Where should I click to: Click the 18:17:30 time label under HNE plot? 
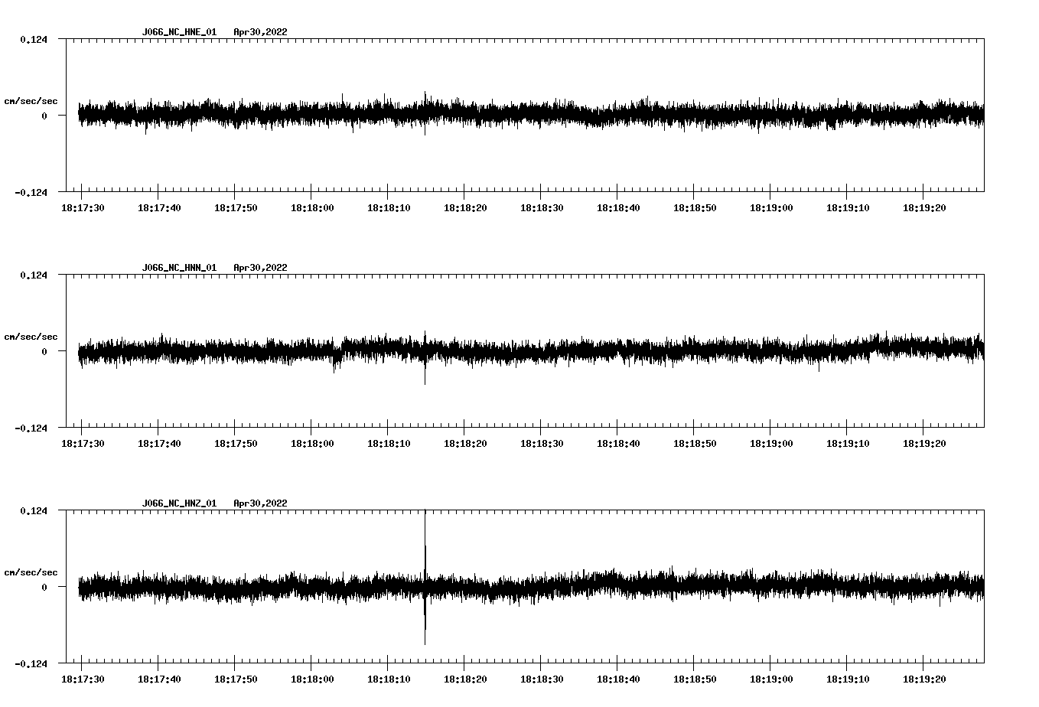coord(83,207)
